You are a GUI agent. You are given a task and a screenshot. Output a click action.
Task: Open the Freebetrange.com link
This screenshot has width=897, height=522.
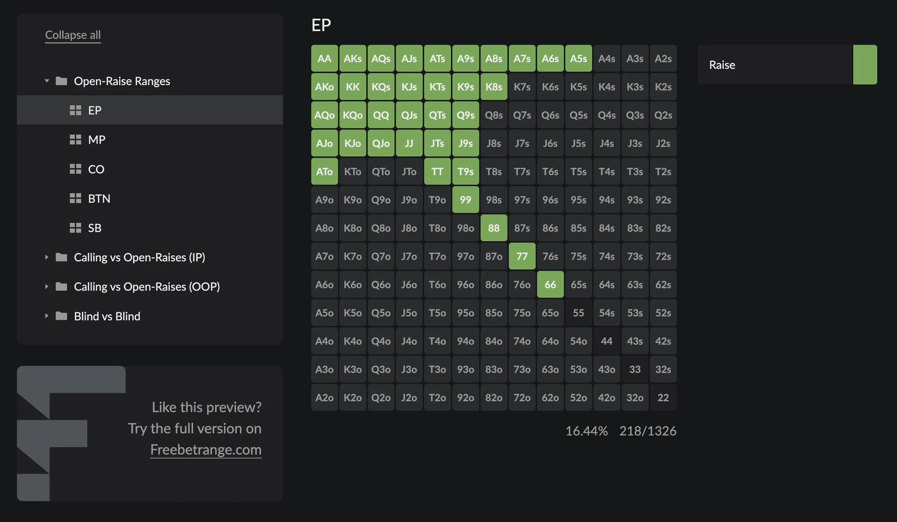[x=206, y=450]
